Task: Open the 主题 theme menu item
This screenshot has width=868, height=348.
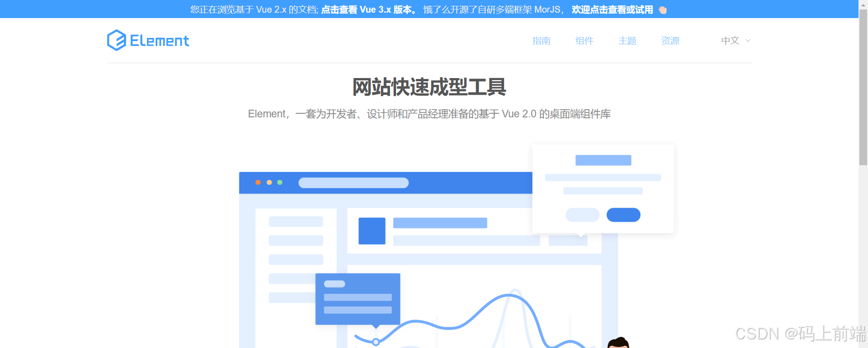Action: [x=627, y=41]
